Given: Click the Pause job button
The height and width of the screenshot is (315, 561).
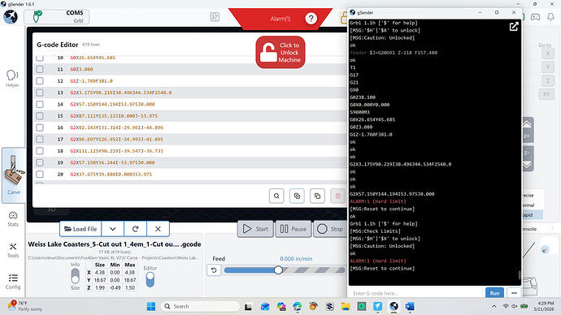Looking at the screenshot, I should coord(294,229).
